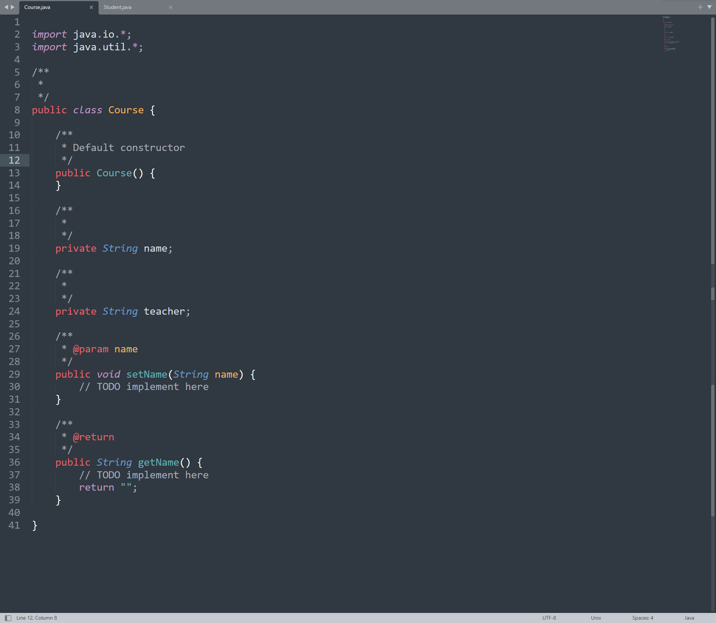Click the 'import java.io.*;' line

coord(81,34)
